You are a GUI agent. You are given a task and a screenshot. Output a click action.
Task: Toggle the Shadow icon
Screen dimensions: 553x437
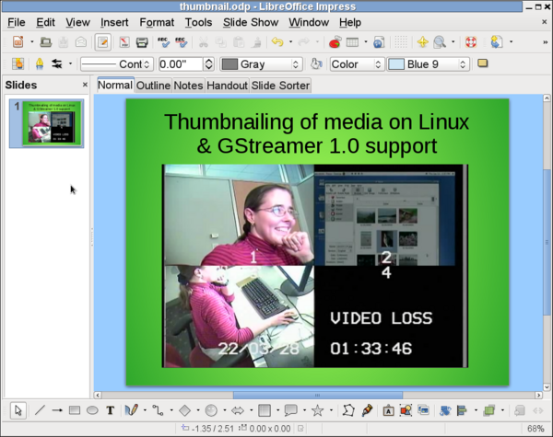pos(482,63)
